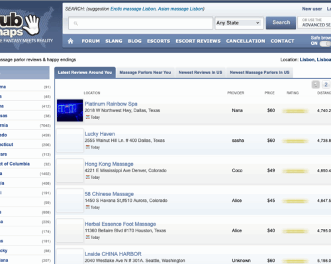Image resolution: width=331 pixels, height=264 pixels.
Task: Click calendar icon under 58 Chinese Massage
Action: pos(87,207)
